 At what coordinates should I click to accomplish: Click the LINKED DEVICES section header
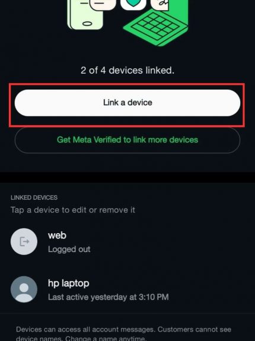pyautogui.click(x=34, y=197)
